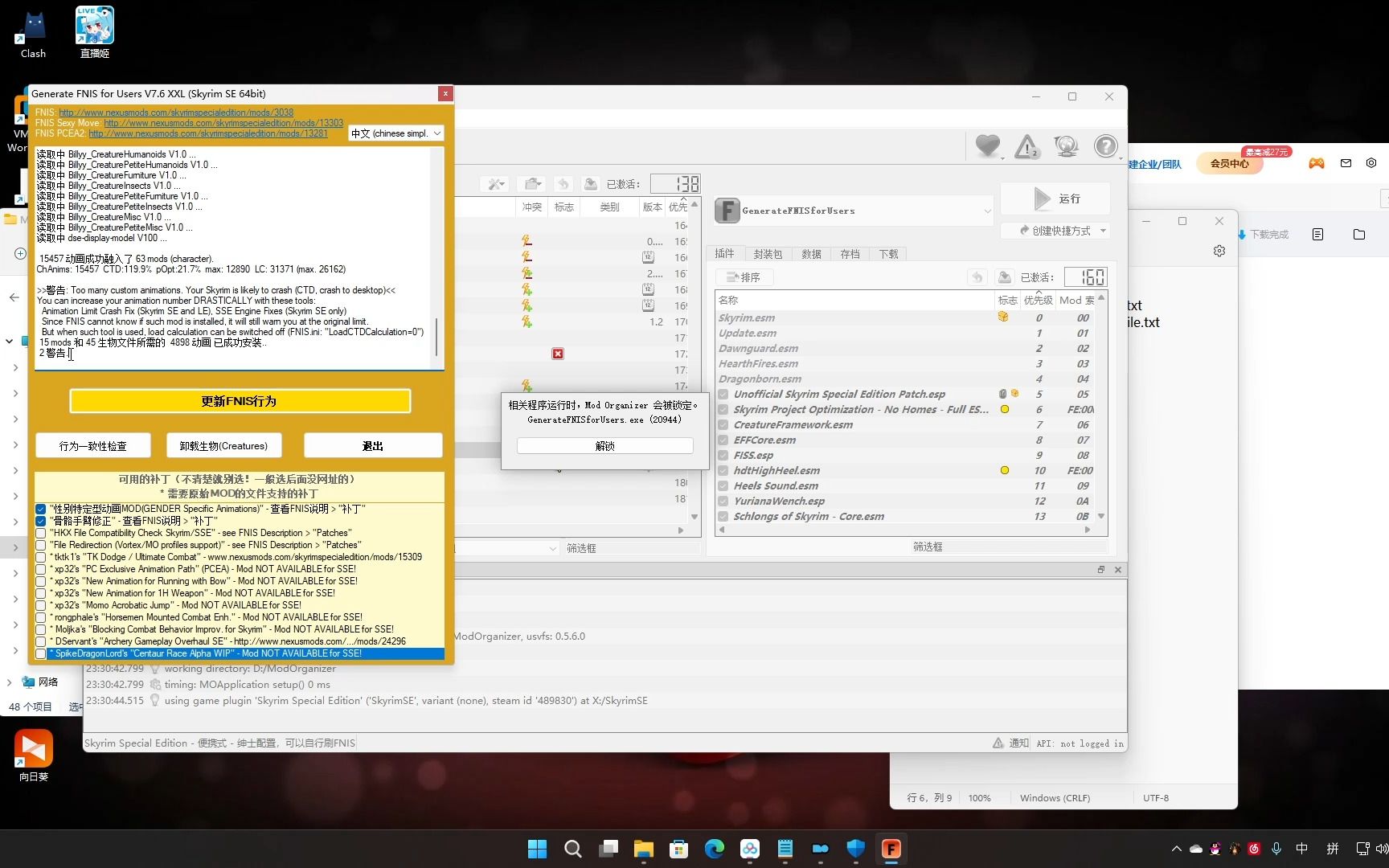Open hexagon settings icon in background window
This screenshot has width=1389, height=868.
click(1371, 163)
